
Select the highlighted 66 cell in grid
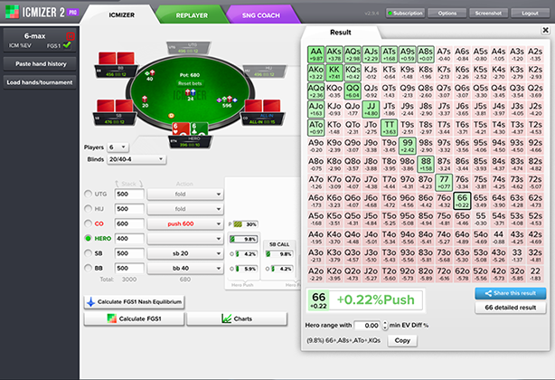(x=462, y=201)
